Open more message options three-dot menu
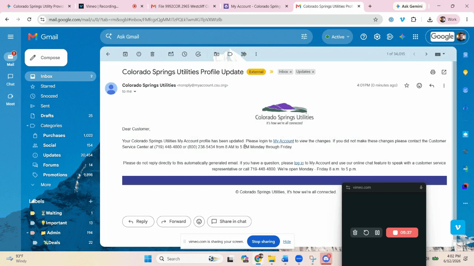Viewport: 474px width, 266px height. click(444, 85)
